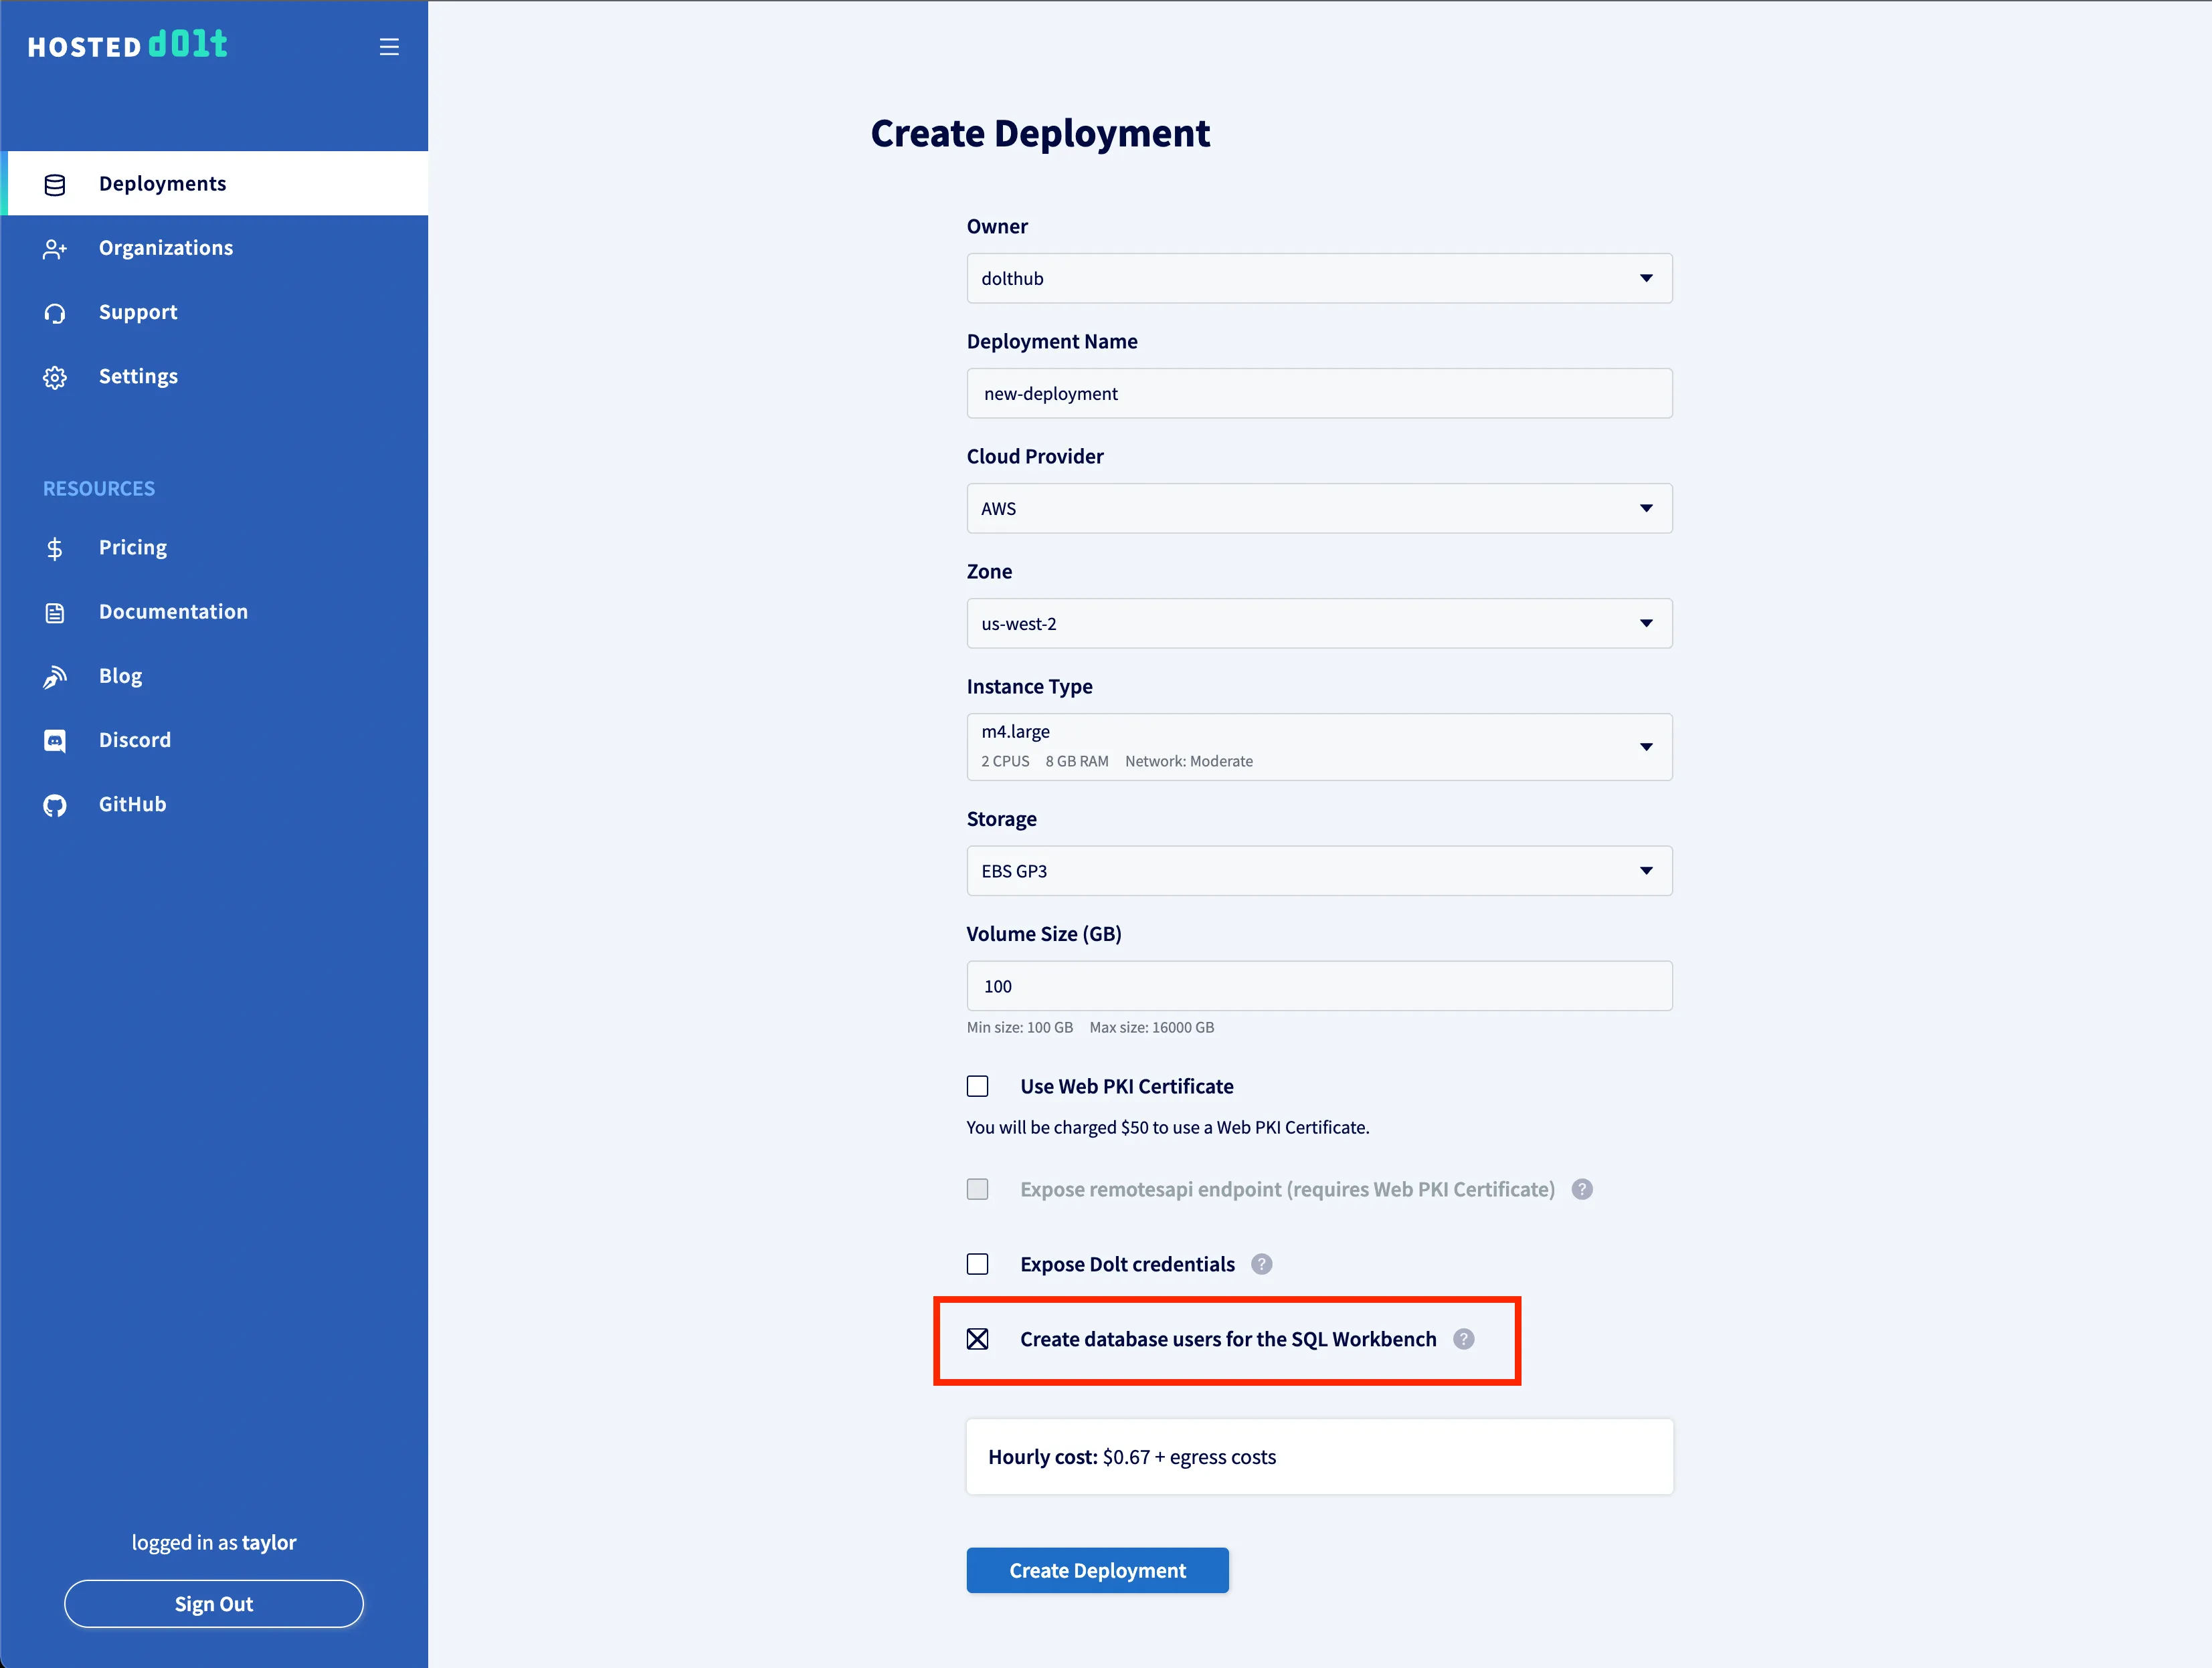Open the Owner dropdown showing dolthub

(x=1319, y=279)
